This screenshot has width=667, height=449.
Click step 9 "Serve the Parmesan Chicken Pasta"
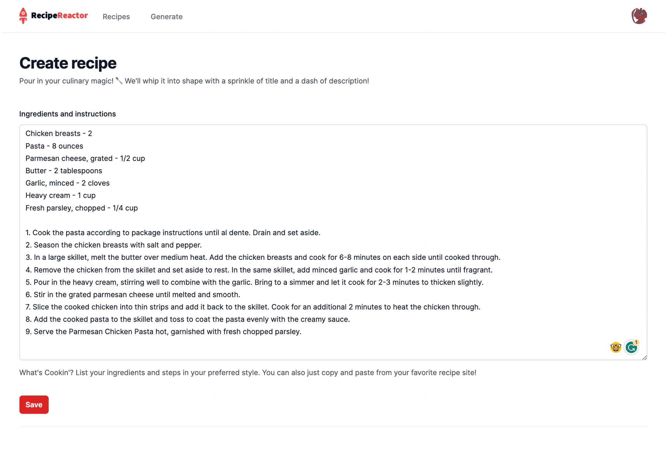coord(163,332)
